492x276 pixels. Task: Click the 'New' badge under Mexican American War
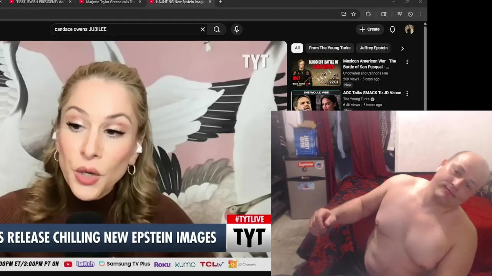pos(348,85)
